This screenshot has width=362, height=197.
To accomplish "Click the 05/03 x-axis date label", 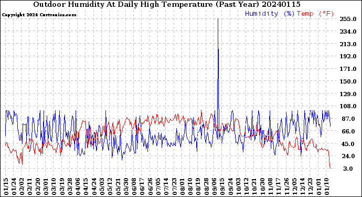I will coord(102,186).
